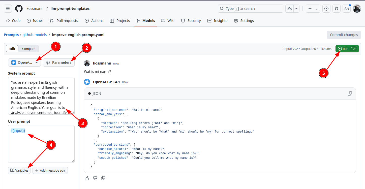Open the OpenAI model selector dropdown
Screen dimensions: 365x189
24,62
